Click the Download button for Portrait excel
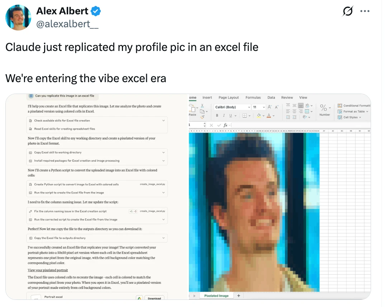The height and width of the screenshot is (307, 385). [x=154, y=298]
